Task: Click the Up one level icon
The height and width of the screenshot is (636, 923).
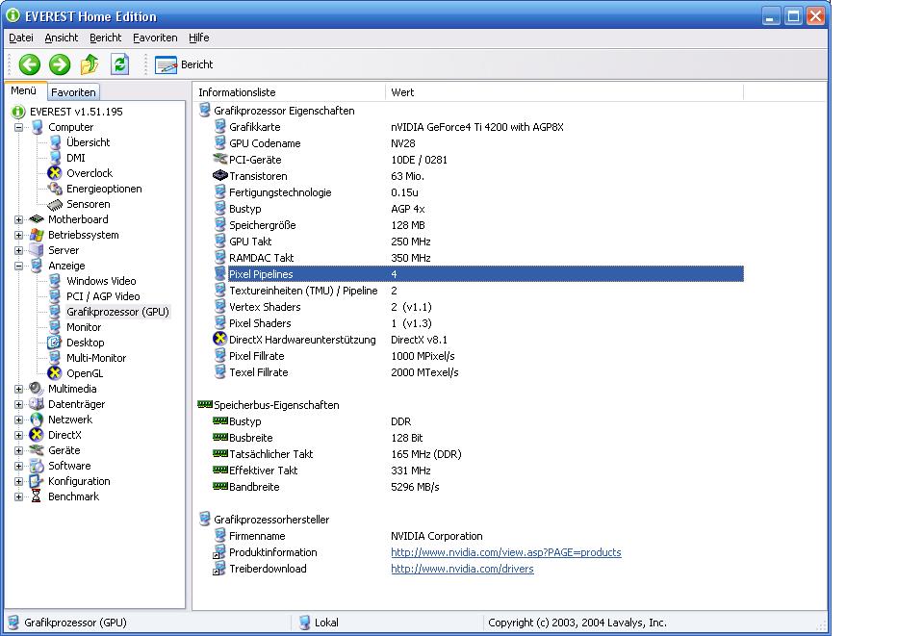Action: tap(90, 64)
